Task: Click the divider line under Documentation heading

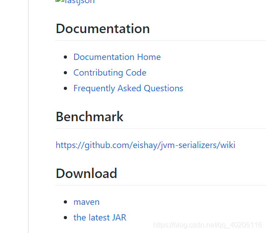Action: 161,41
